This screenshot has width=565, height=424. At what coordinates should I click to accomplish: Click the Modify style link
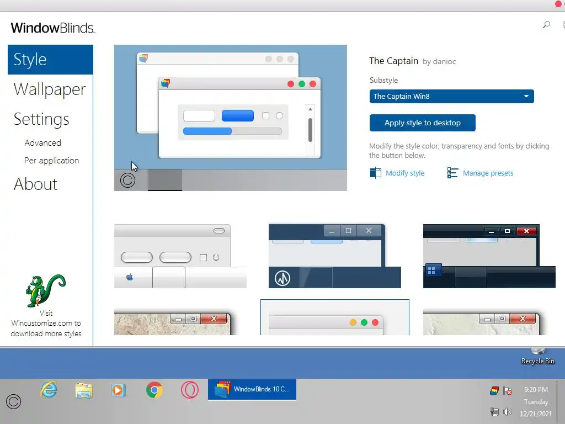tap(405, 173)
